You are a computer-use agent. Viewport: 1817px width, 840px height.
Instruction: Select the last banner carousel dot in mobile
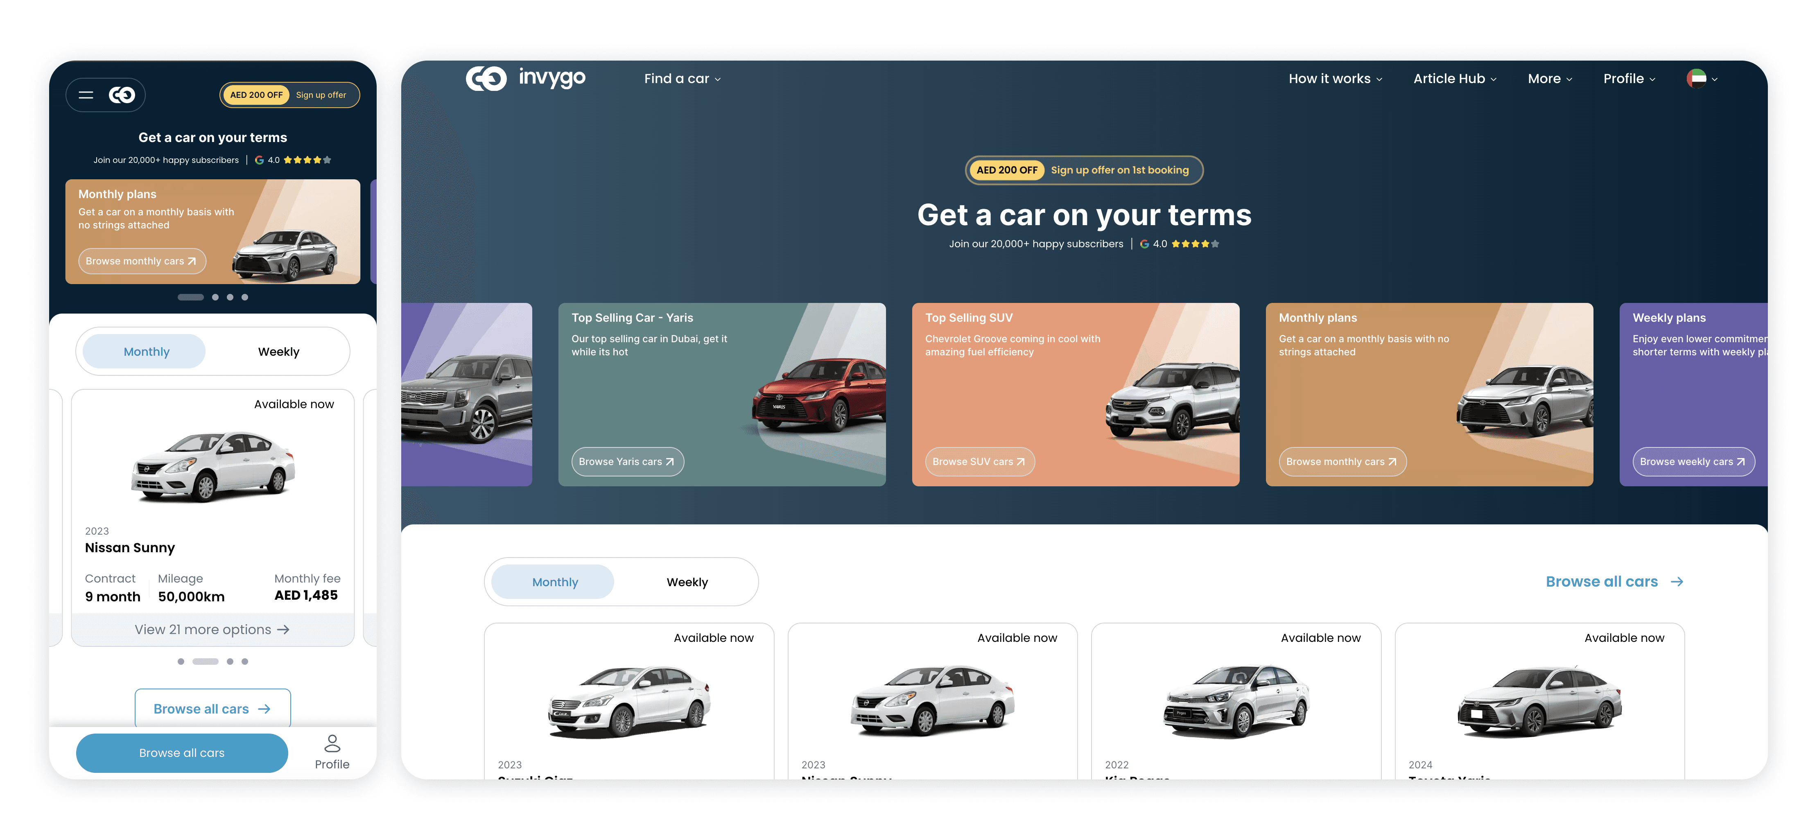[245, 297]
